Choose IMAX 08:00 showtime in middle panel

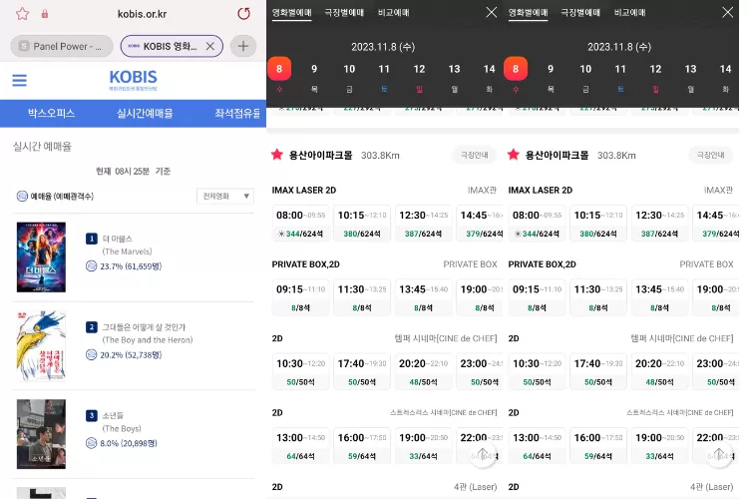pyautogui.click(x=300, y=224)
